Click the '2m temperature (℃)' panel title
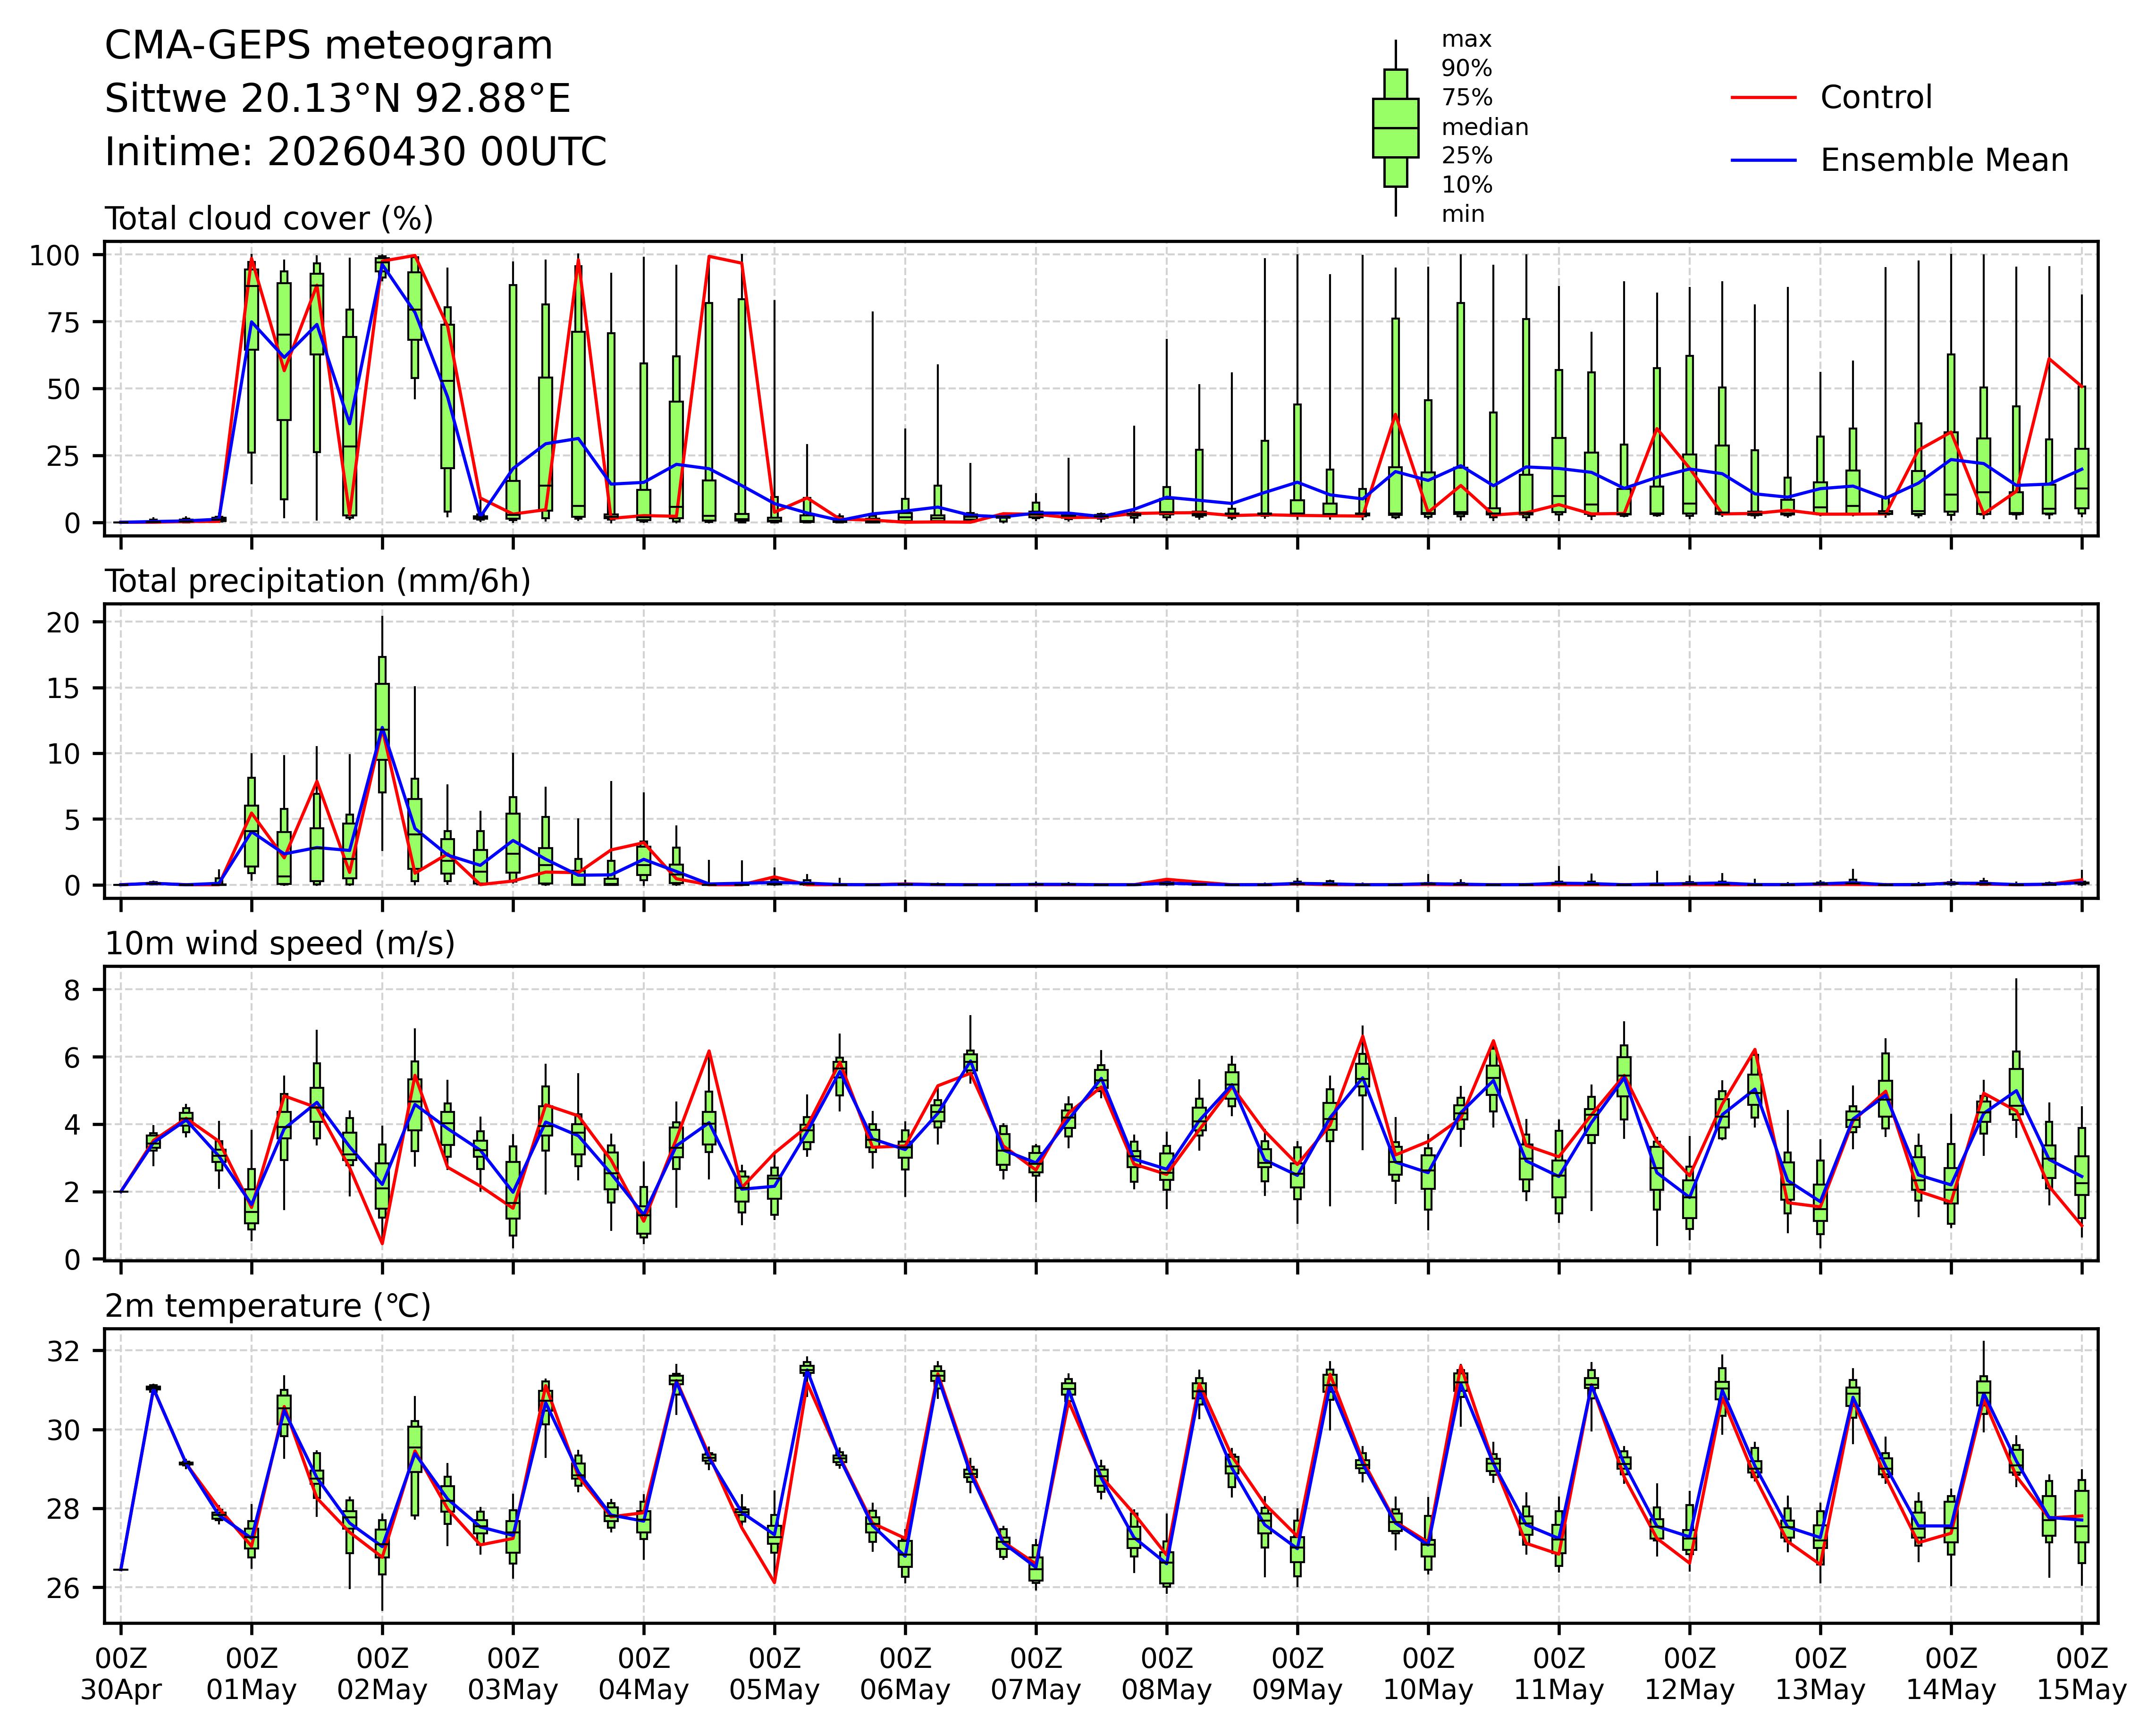 268,1306
